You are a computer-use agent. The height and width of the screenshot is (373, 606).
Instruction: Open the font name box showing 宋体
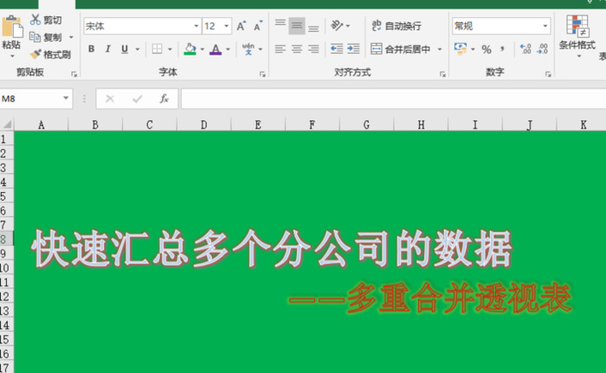coord(142,26)
